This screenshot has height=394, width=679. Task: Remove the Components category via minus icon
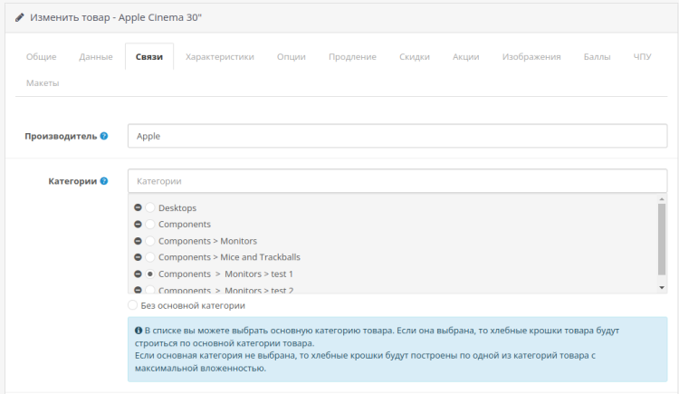coord(139,225)
